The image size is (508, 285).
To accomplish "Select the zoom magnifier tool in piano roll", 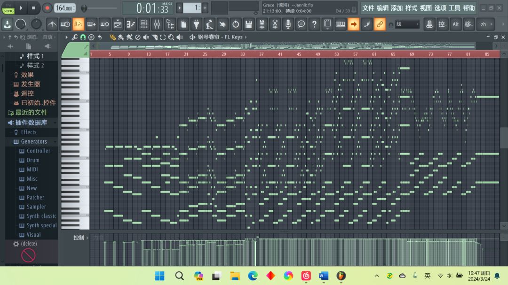I will [171, 37].
